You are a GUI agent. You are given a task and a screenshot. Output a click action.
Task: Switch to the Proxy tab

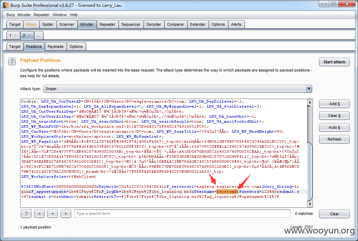tap(31, 24)
